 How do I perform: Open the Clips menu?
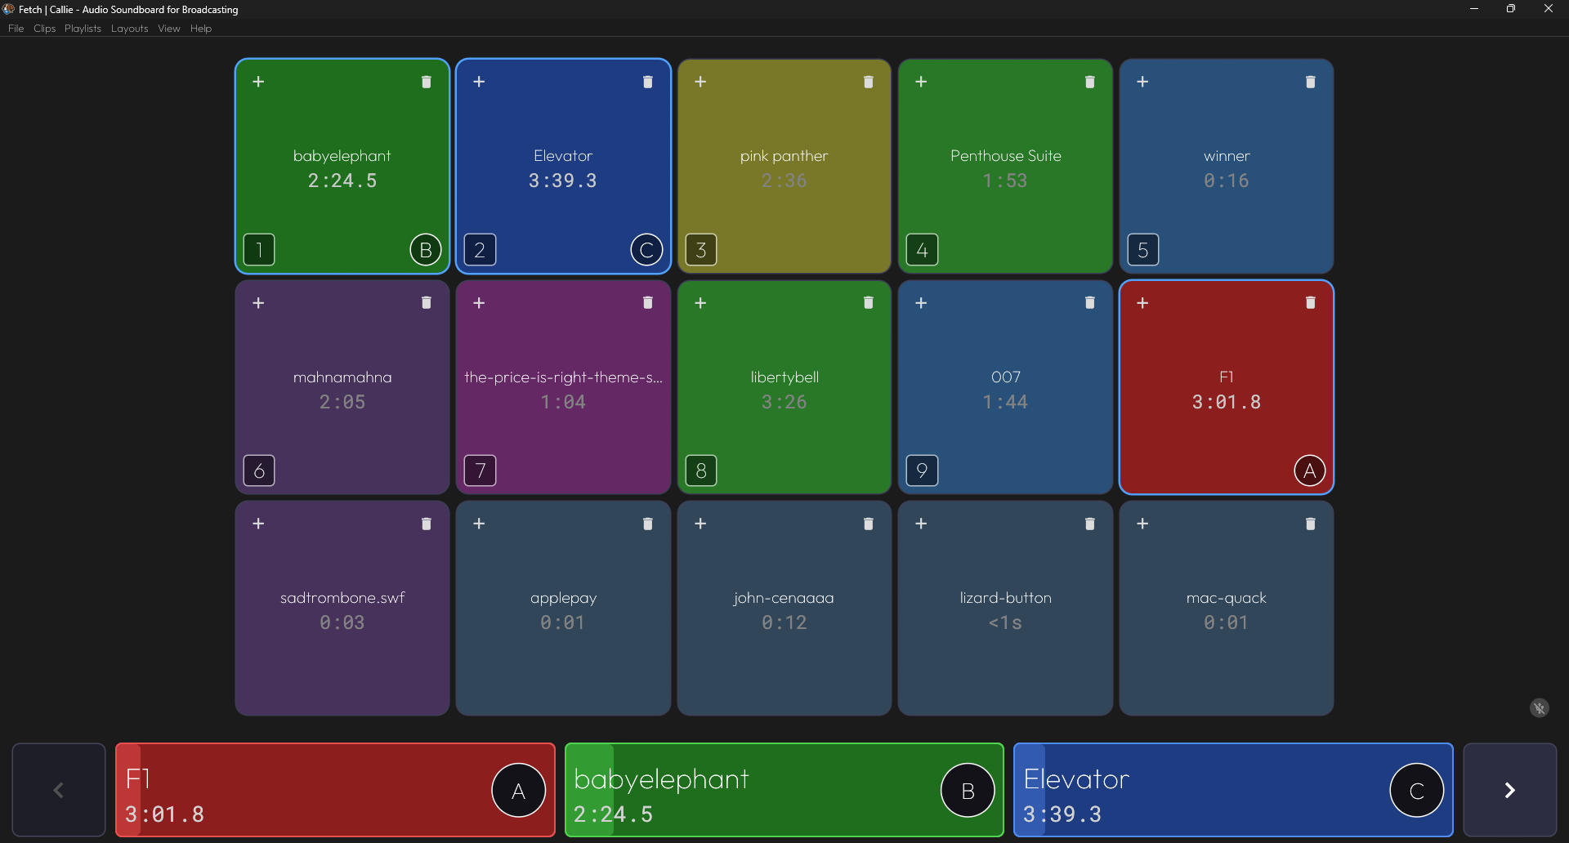pyautogui.click(x=43, y=28)
